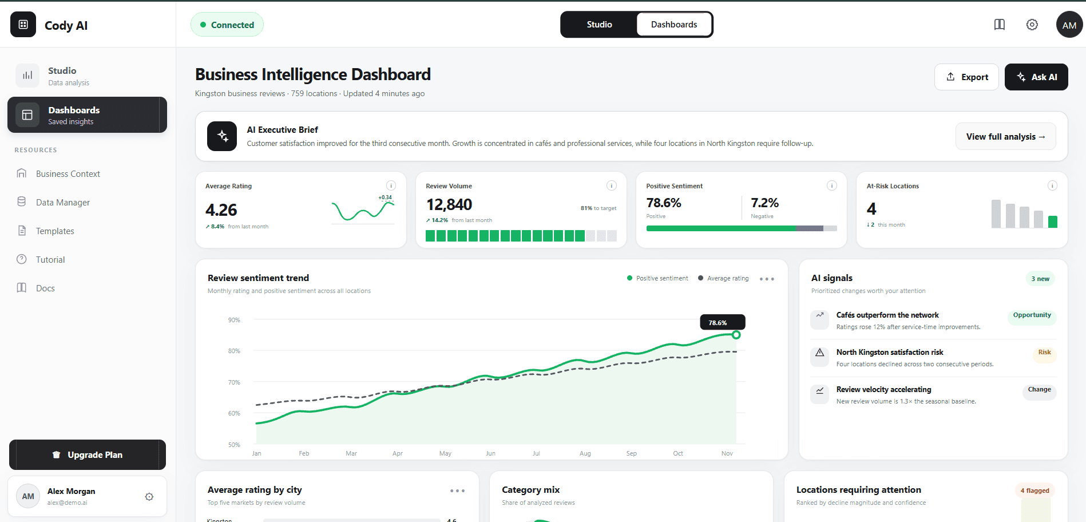The height and width of the screenshot is (522, 1086).
Task: Click Locations requiring attention title
Action: (859, 490)
